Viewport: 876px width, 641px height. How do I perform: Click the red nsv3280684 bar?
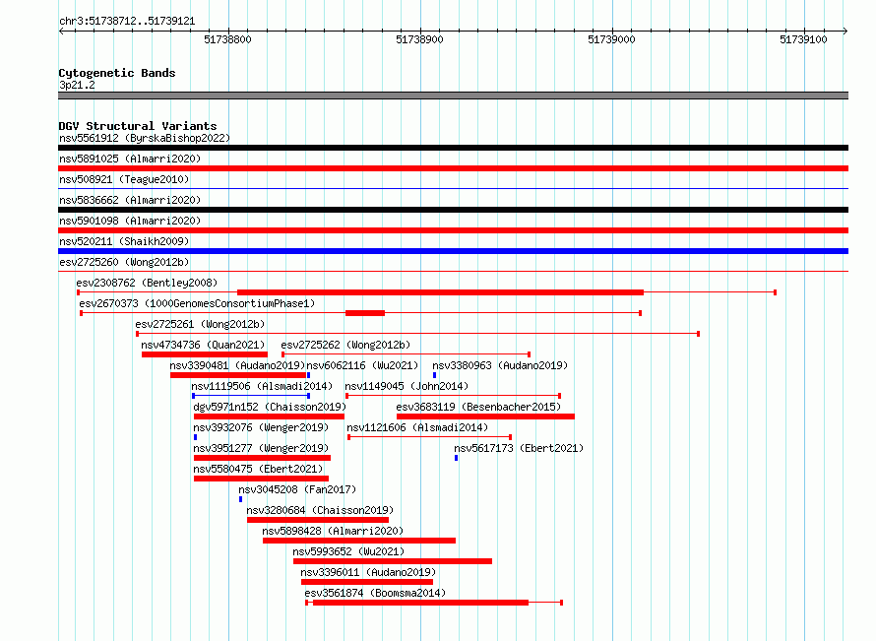point(318,520)
